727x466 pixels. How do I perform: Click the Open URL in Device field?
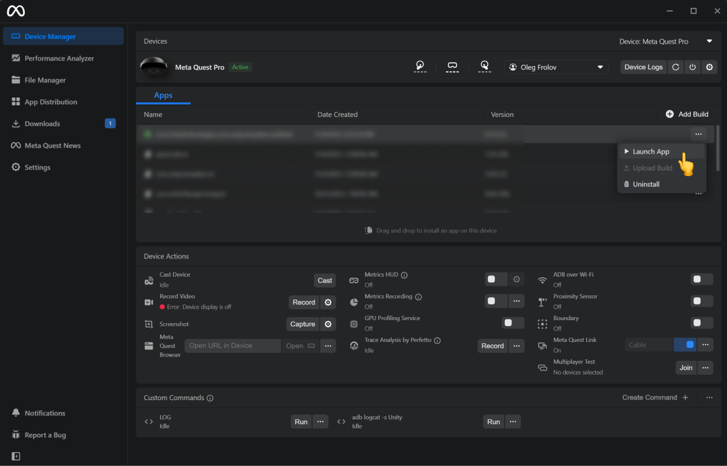pyautogui.click(x=233, y=346)
